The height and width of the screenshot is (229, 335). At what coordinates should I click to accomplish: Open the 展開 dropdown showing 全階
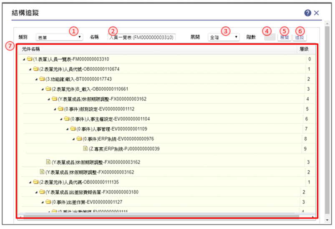pyautogui.click(x=224, y=38)
